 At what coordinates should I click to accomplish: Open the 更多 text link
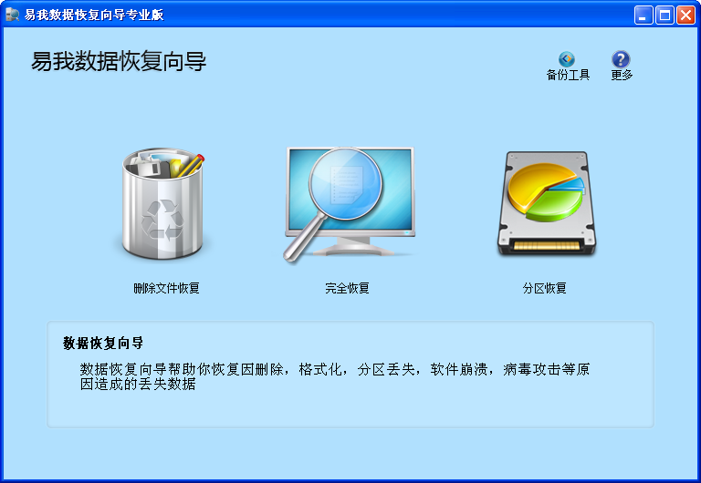pyautogui.click(x=622, y=75)
